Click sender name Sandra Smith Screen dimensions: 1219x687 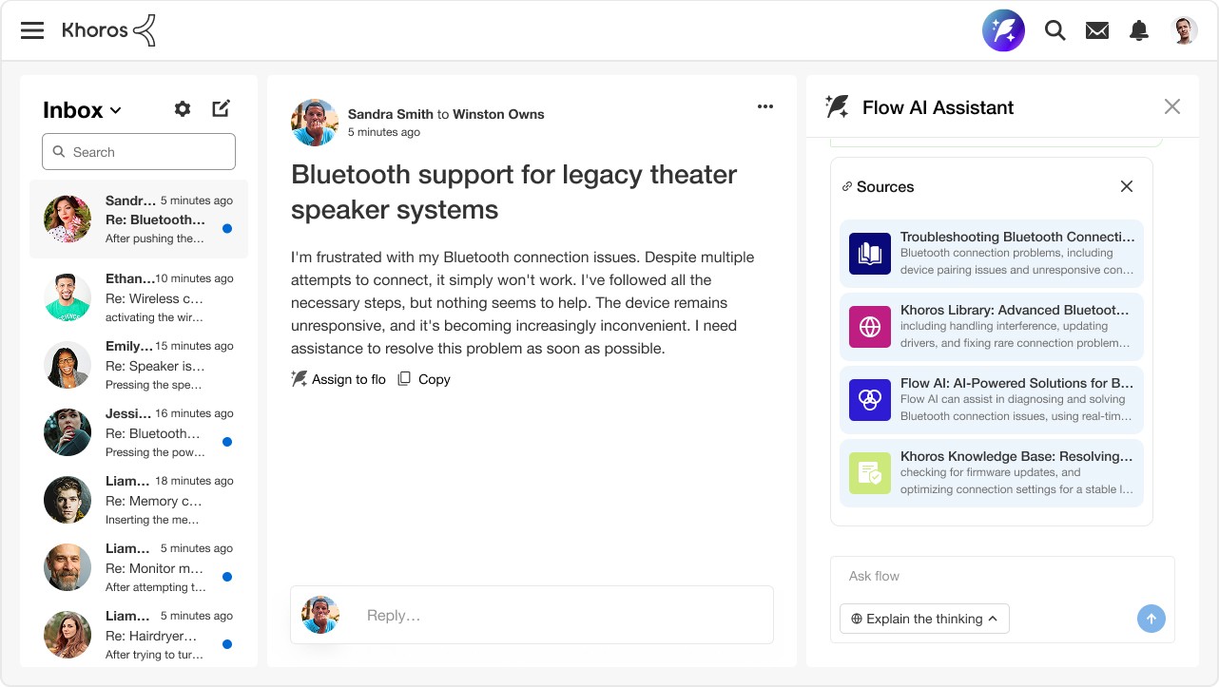click(x=391, y=114)
